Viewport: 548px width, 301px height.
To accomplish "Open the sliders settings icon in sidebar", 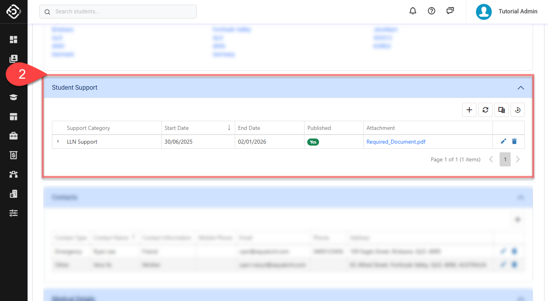I will (14, 213).
